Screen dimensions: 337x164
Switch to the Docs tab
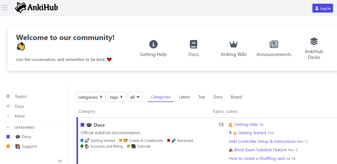click(218, 97)
